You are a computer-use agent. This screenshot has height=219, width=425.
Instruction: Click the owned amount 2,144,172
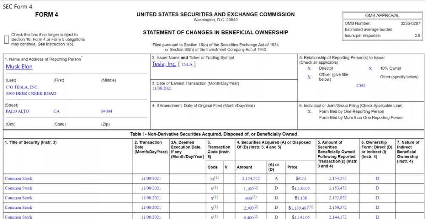pyautogui.click(x=338, y=217)
